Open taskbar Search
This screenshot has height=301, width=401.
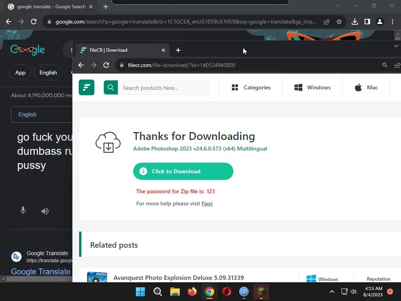pyautogui.click(x=158, y=292)
